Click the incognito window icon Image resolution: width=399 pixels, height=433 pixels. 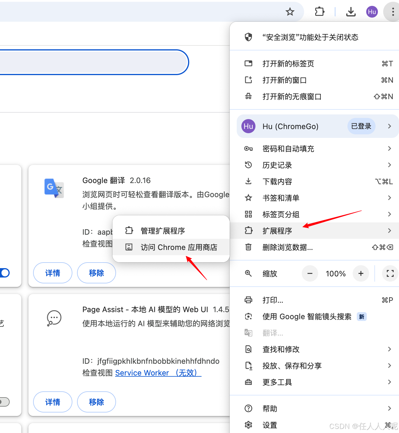(248, 96)
